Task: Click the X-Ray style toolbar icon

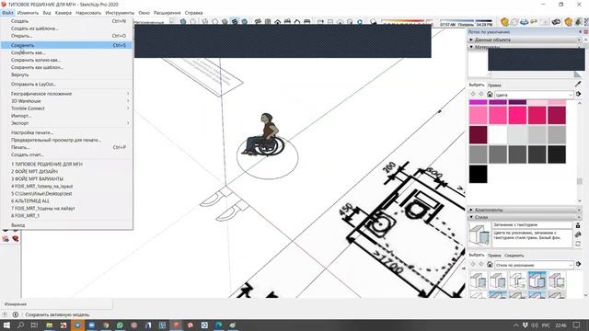Action: click(x=183, y=22)
